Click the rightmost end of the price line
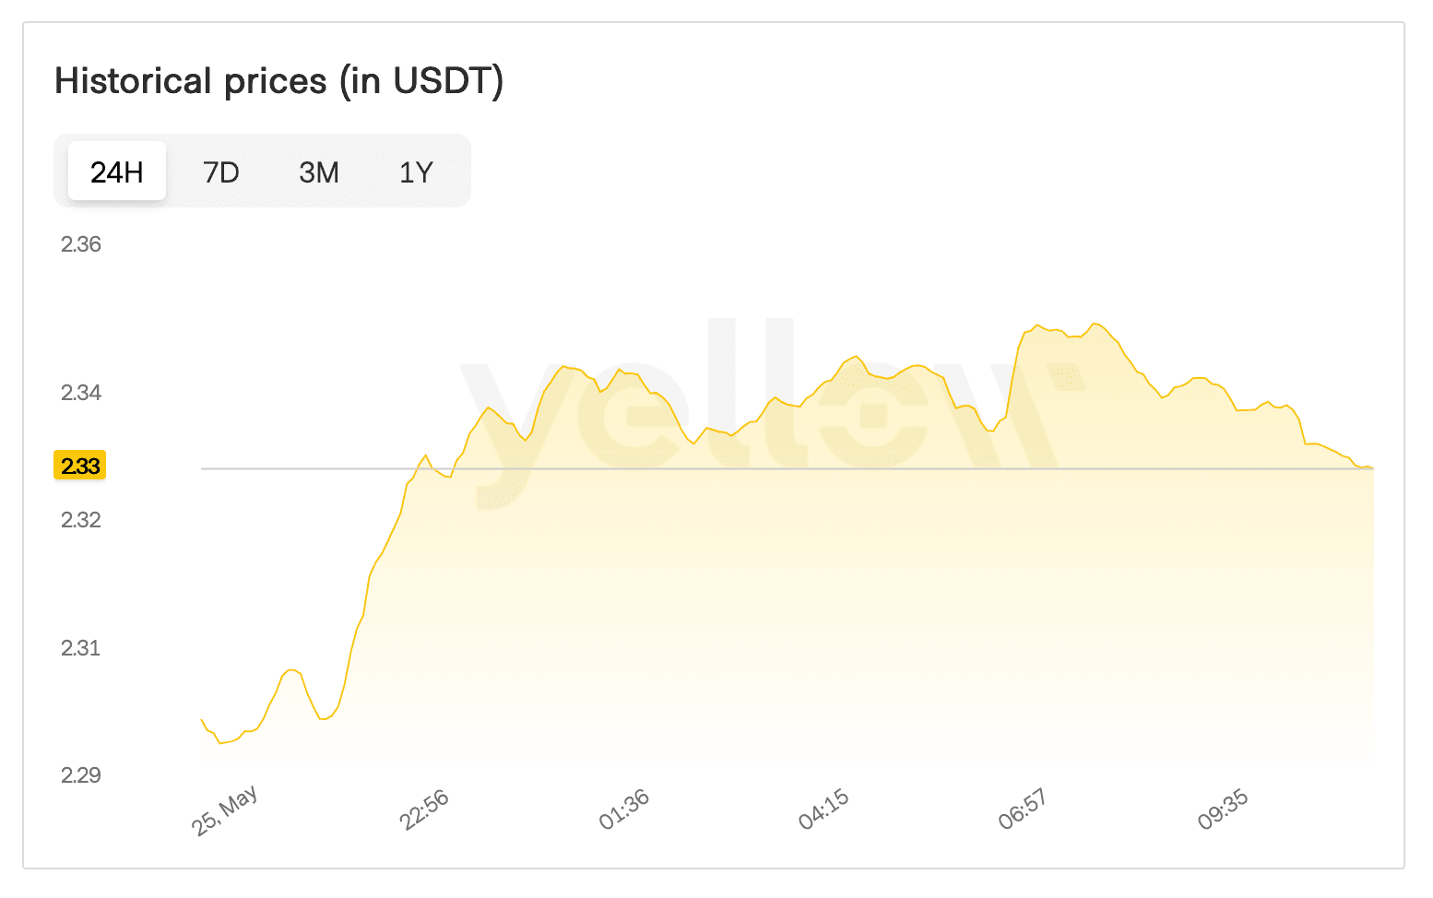The image size is (1433, 898). point(1372,468)
